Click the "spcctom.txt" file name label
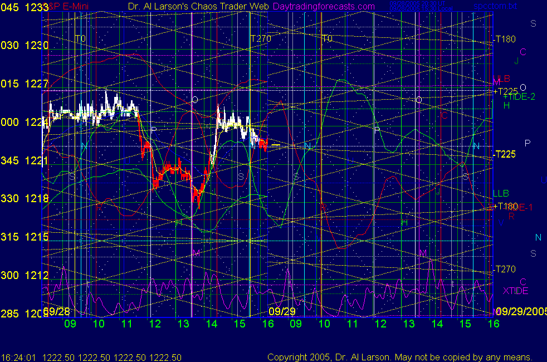Viewport: 547px width, 362px height. 495,6
